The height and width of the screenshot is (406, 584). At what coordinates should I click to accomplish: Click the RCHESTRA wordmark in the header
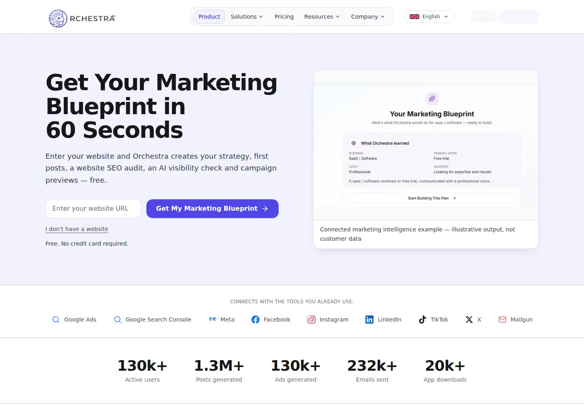92,18
